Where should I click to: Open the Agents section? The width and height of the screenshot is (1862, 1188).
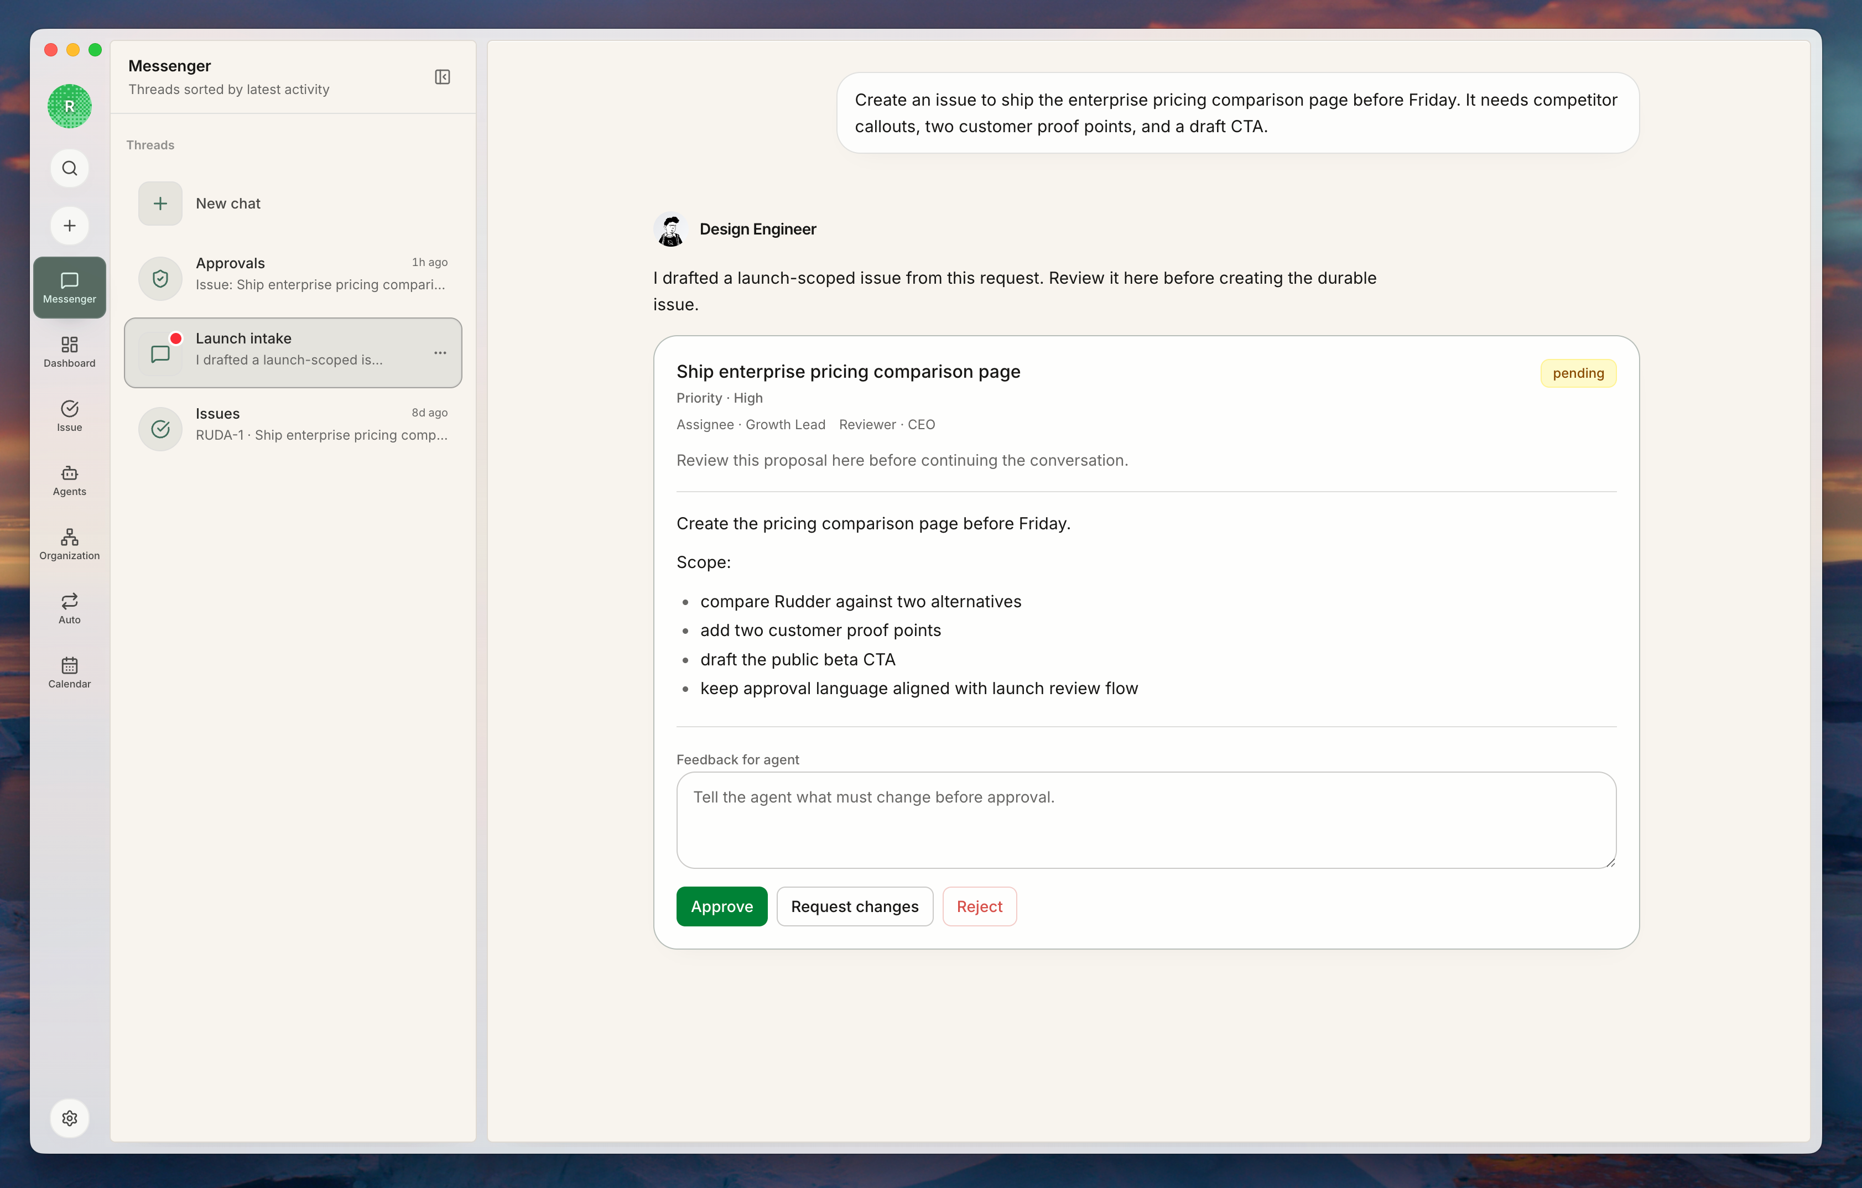[70, 480]
